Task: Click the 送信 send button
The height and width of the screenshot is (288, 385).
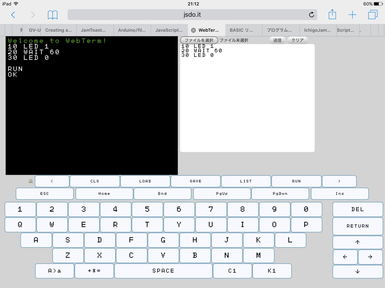Action: point(277,40)
